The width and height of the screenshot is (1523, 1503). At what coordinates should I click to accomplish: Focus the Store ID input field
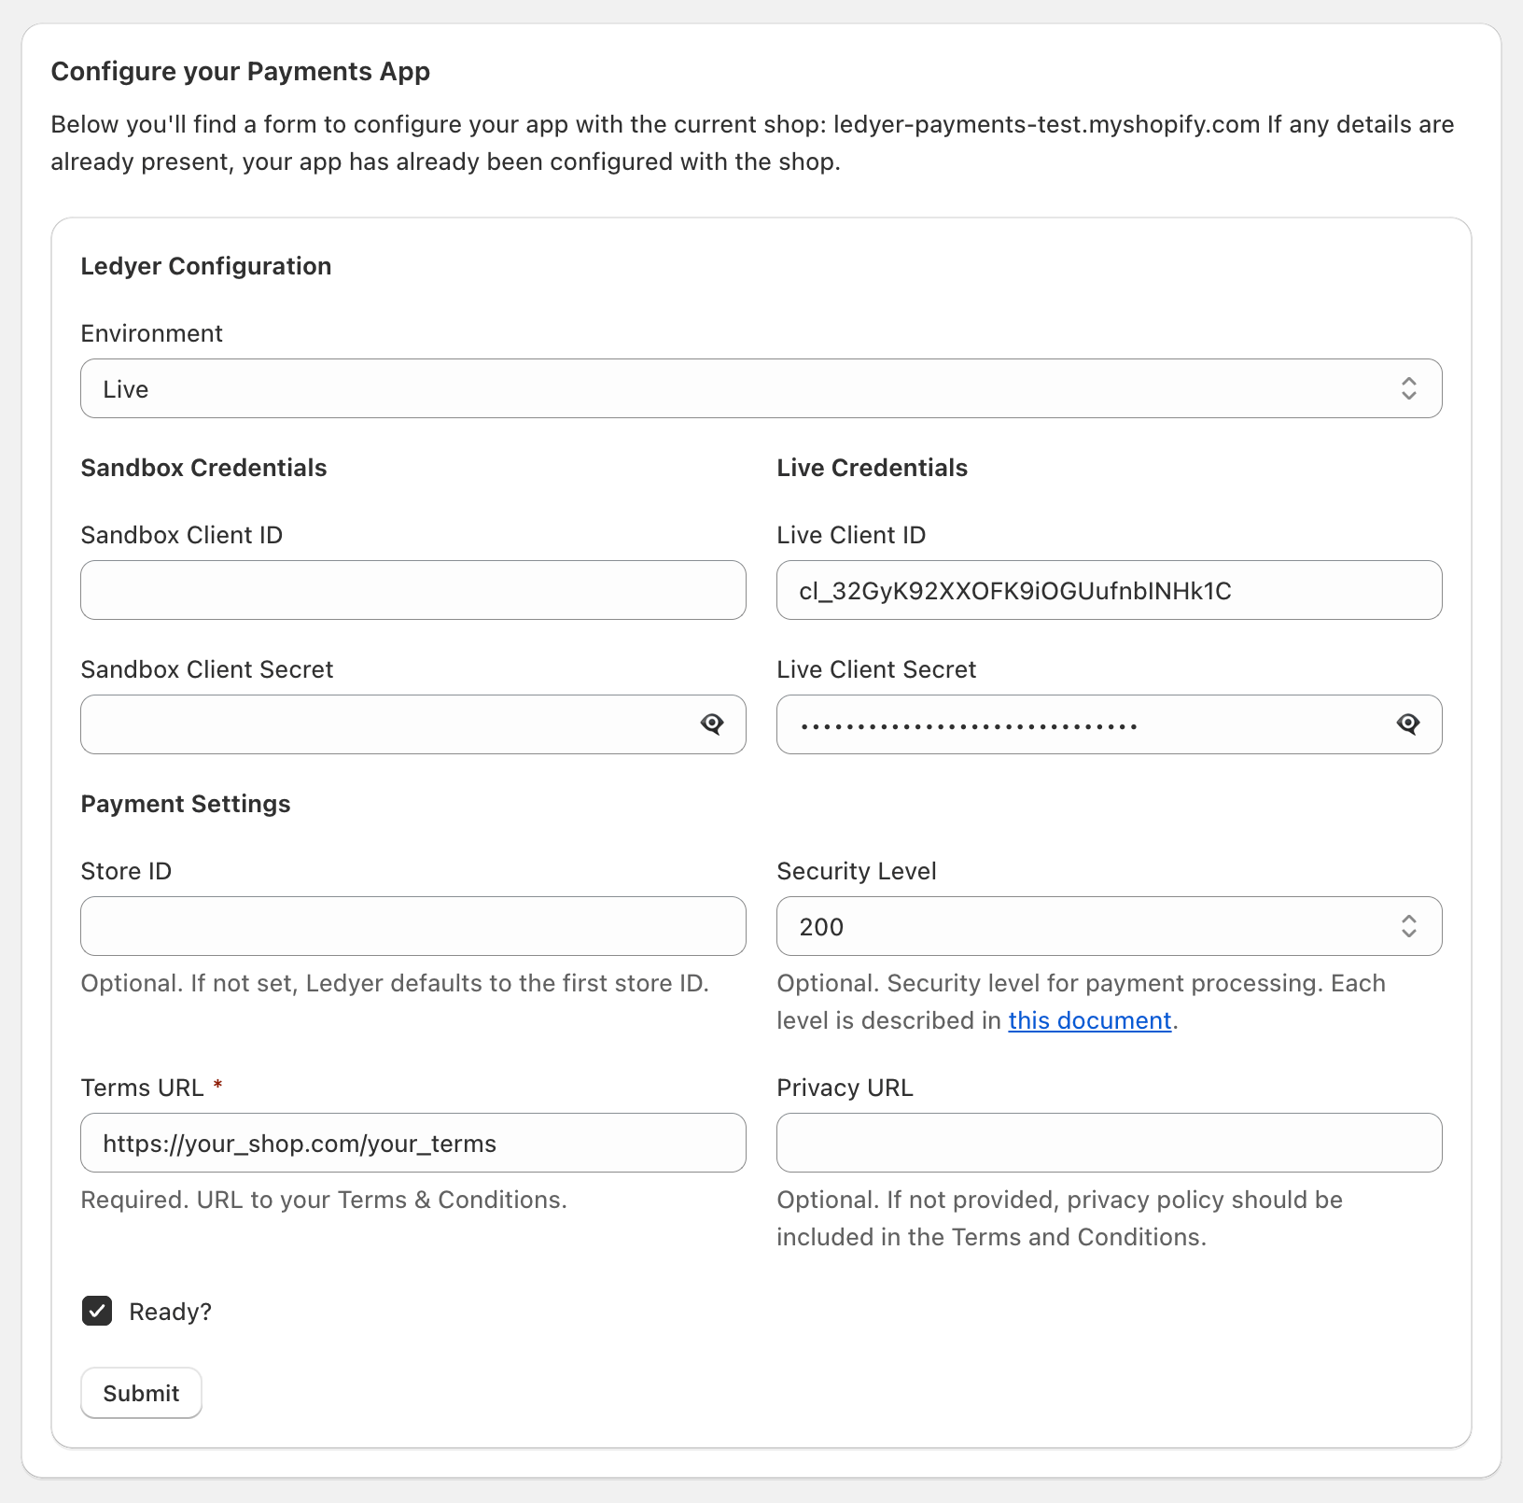coord(412,926)
